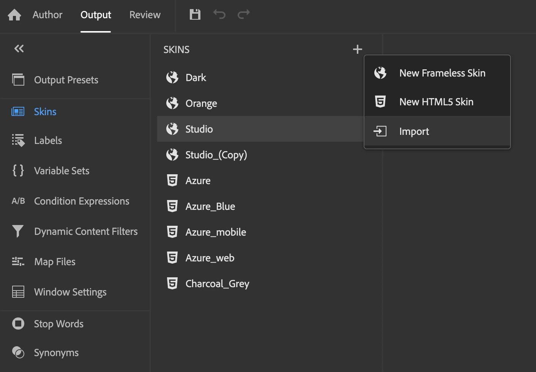The image size is (536, 372).
Task: Select the Charcoal_Grey skin
Action: click(x=217, y=284)
